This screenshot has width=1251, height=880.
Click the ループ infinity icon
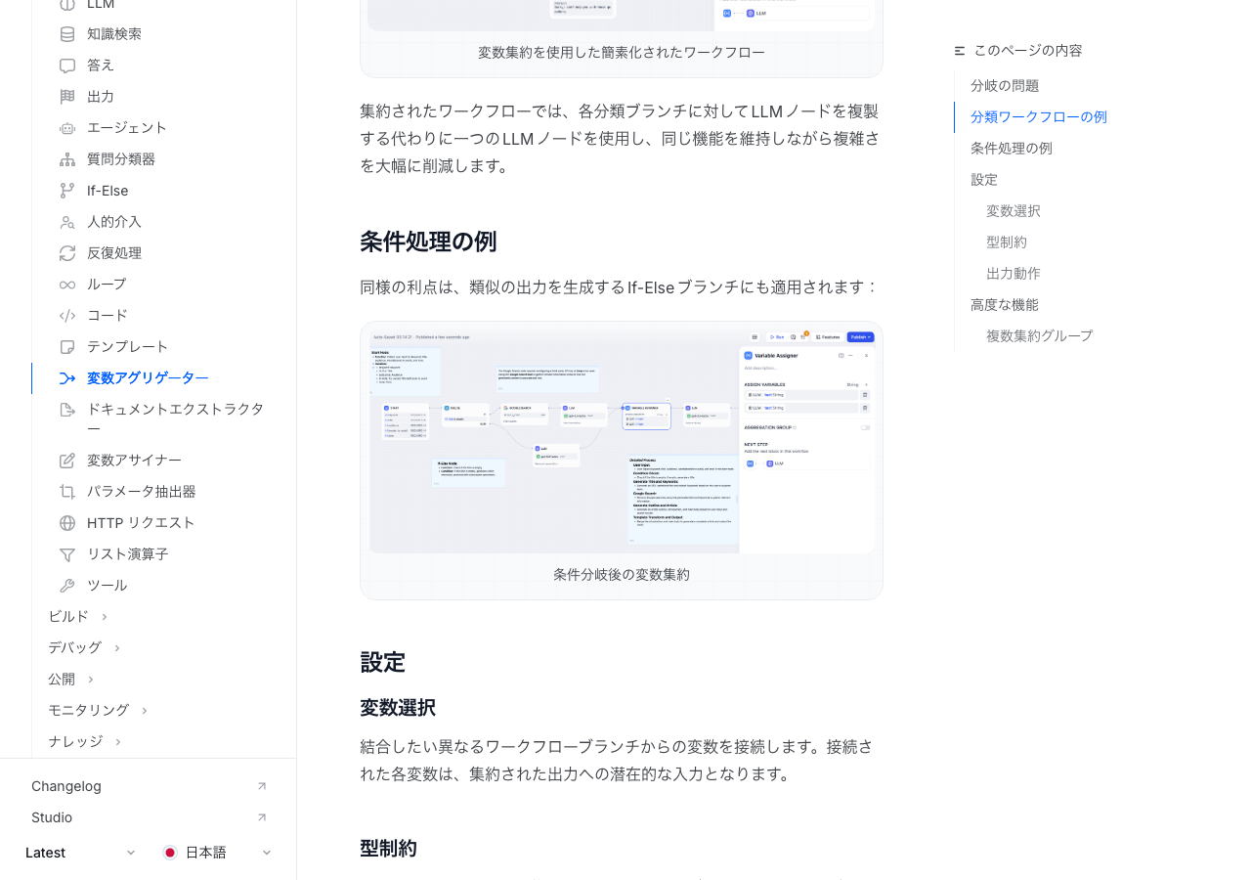tap(67, 285)
